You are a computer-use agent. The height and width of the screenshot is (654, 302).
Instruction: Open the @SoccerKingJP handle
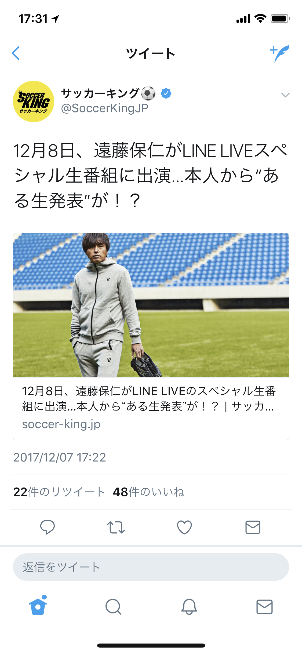click(x=105, y=108)
